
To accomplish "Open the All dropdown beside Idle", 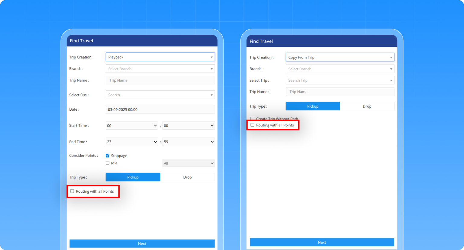I will click(x=188, y=163).
